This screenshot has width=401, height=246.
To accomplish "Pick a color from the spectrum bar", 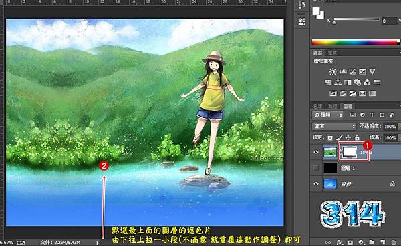I will pos(356,43).
